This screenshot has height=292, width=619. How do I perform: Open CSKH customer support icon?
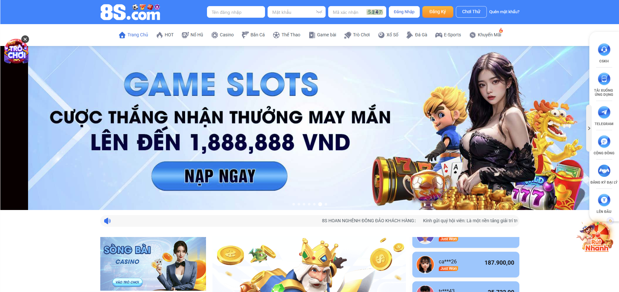coord(604,50)
